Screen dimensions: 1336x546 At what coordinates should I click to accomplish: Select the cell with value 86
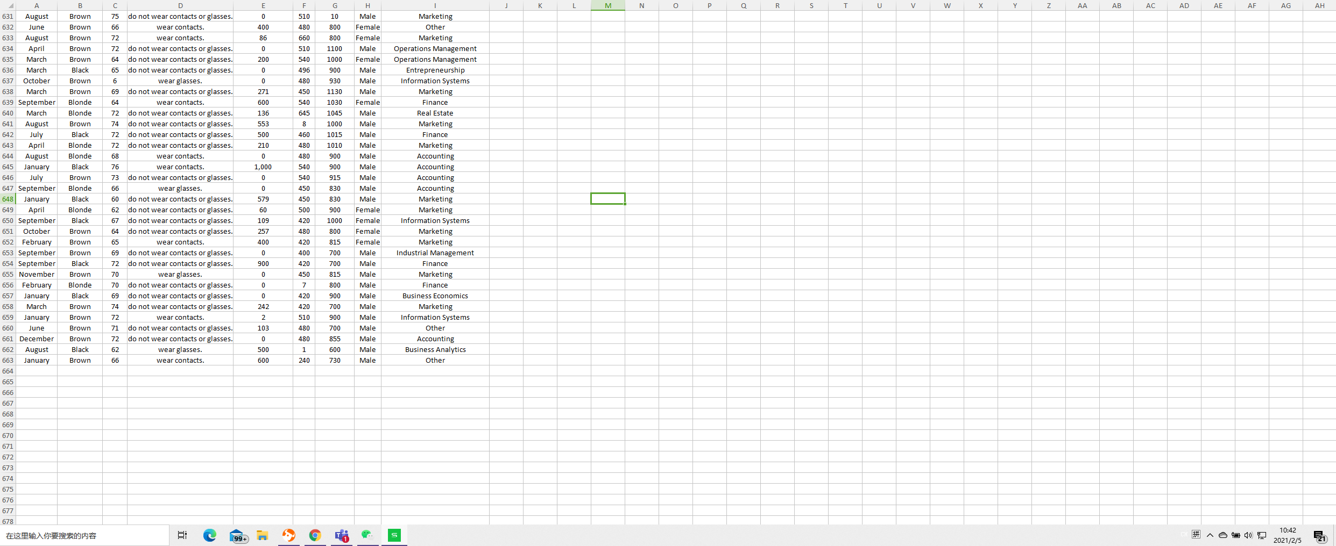[x=263, y=38]
